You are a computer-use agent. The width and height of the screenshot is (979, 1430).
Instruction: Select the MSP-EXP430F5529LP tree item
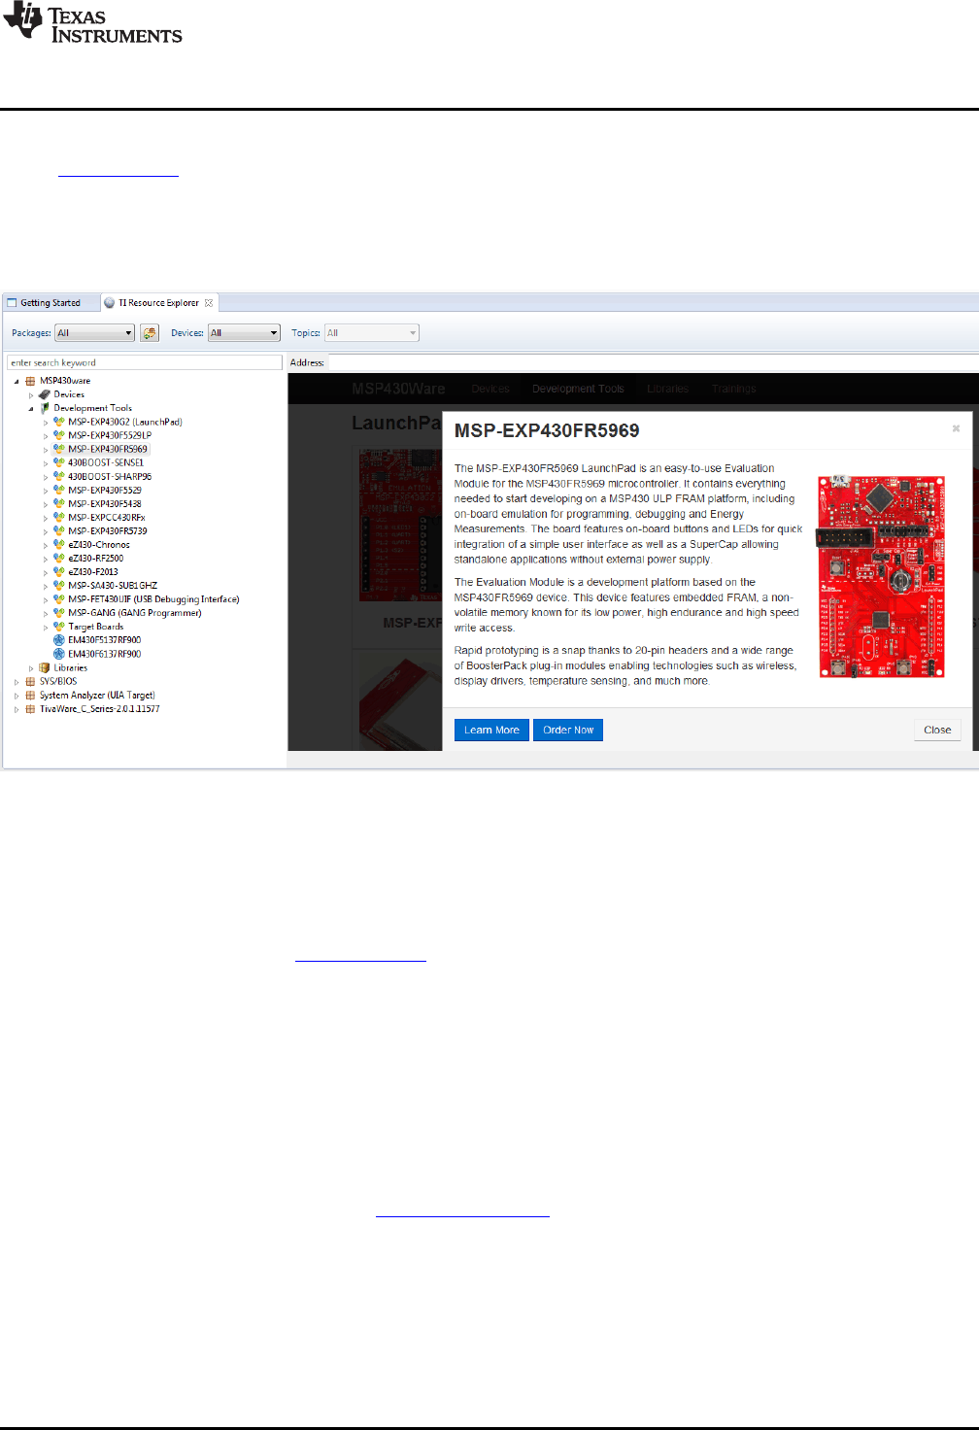[x=110, y=435]
